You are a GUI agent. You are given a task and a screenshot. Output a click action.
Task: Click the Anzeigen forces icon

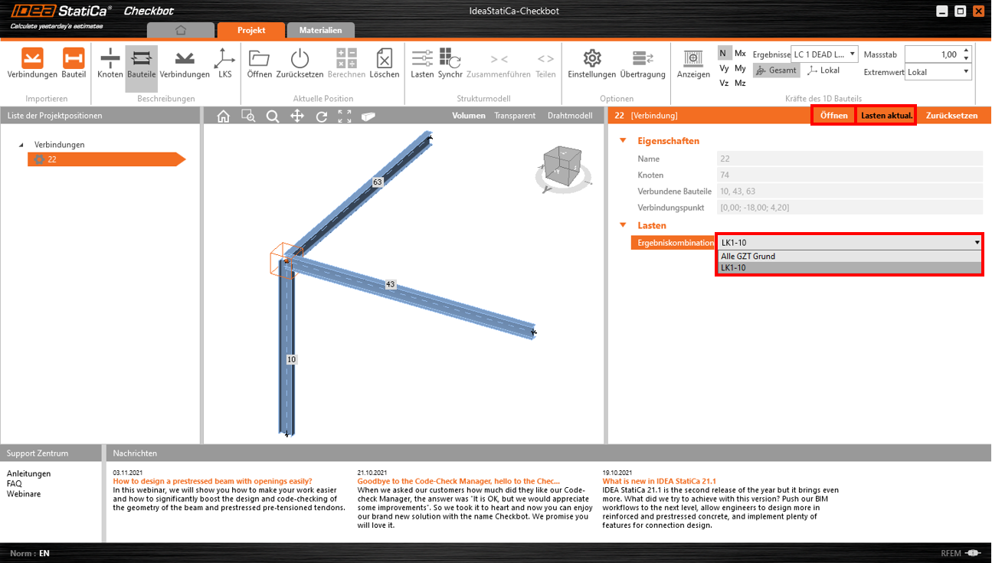click(693, 64)
